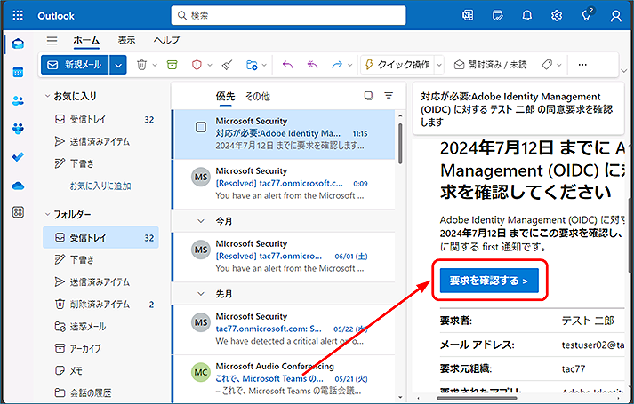This screenshot has height=404, width=634.
Task: Open 削除済みアイテム folder
Action: point(100,304)
